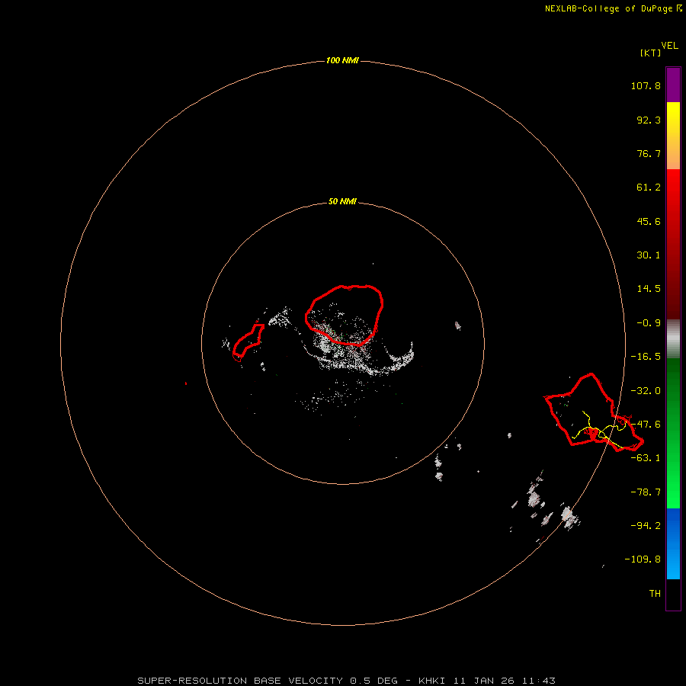Select the 76.7 velocity scale value
Viewport: 686px width, 686px height.
click(x=649, y=153)
